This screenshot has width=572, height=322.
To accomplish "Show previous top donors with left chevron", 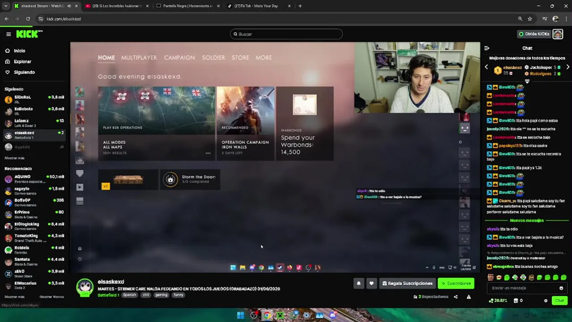I will click(487, 67).
